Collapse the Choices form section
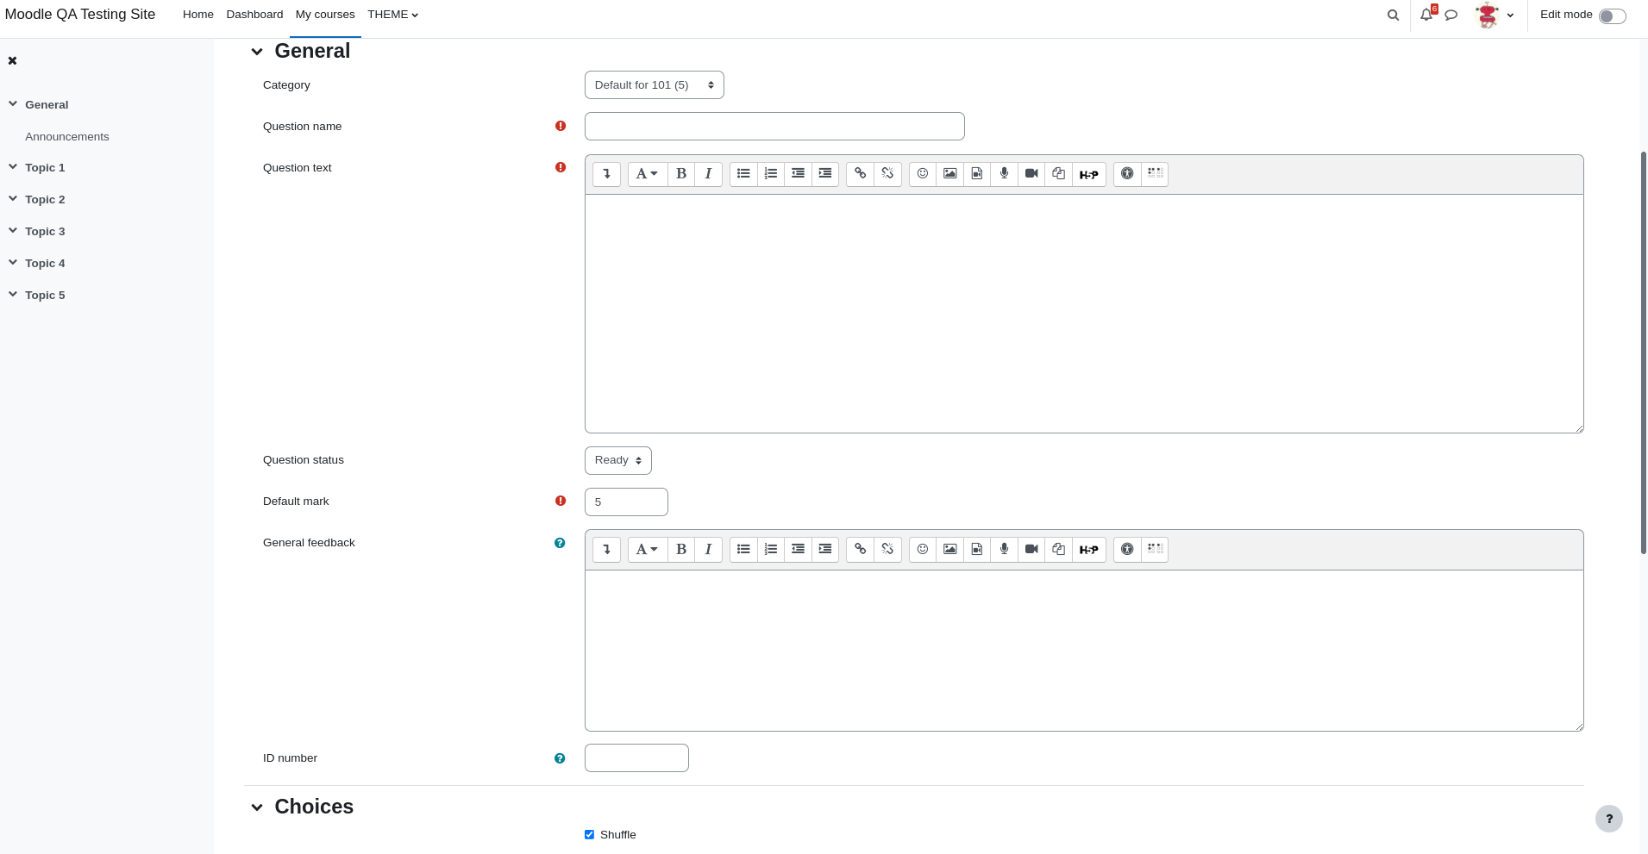The image size is (1648, 854). tap(257, 807)
